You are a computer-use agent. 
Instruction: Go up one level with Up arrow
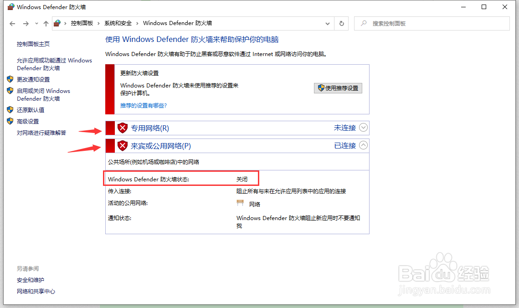click(46, 24)
